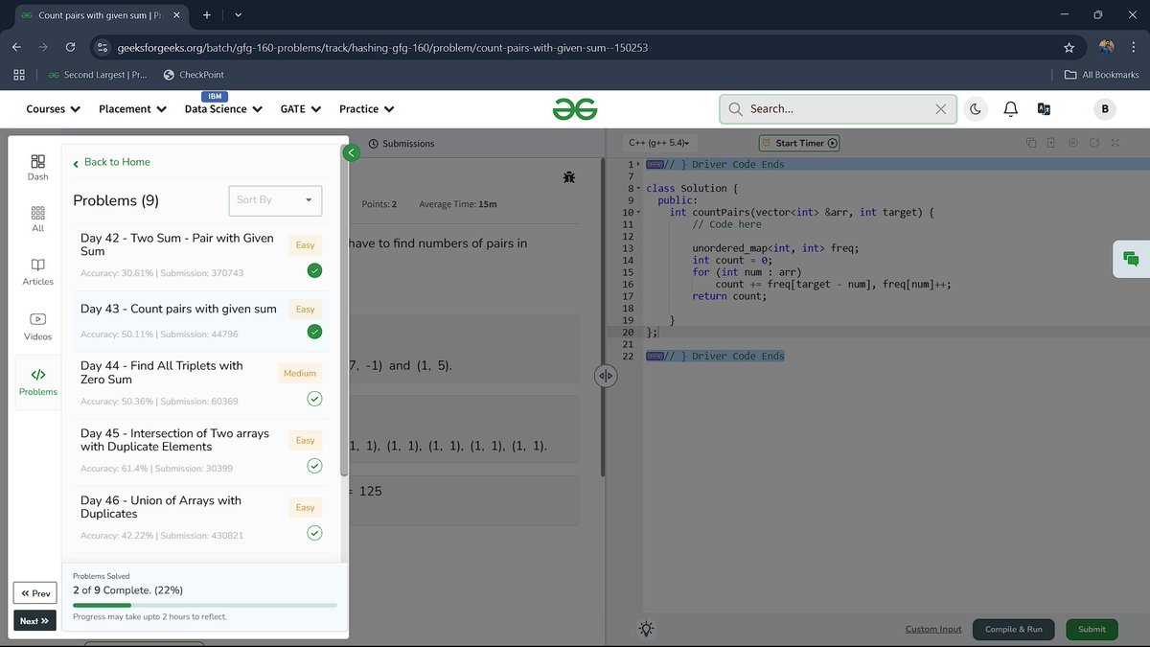Open the Dash sidebar section
This screenshot has width=1150, height=647.
(37, 168)
